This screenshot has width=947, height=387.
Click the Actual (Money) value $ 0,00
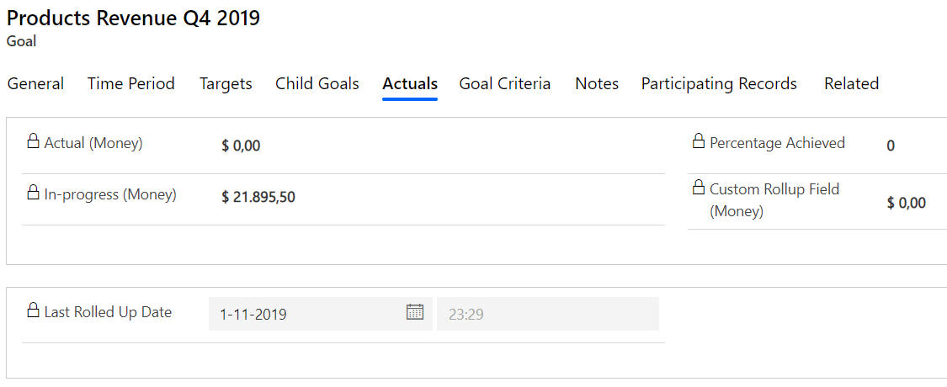(241, 146)
